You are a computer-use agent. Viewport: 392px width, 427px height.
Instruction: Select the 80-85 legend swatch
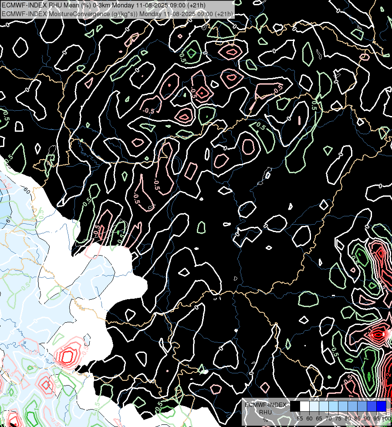(352, 406)
